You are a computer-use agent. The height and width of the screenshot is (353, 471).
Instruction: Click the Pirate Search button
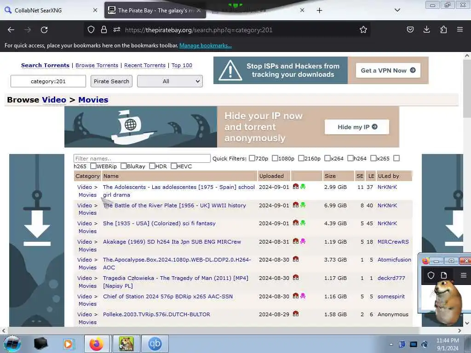[111, 81]
